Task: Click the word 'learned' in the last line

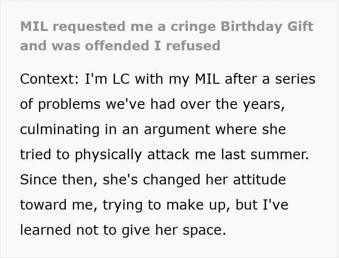Action: pyautogui.click(x=46, y=230)
